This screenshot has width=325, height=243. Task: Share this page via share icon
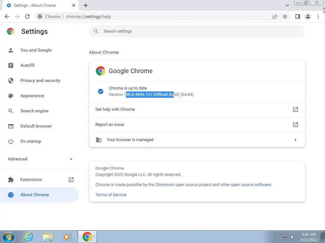point(275,16)
